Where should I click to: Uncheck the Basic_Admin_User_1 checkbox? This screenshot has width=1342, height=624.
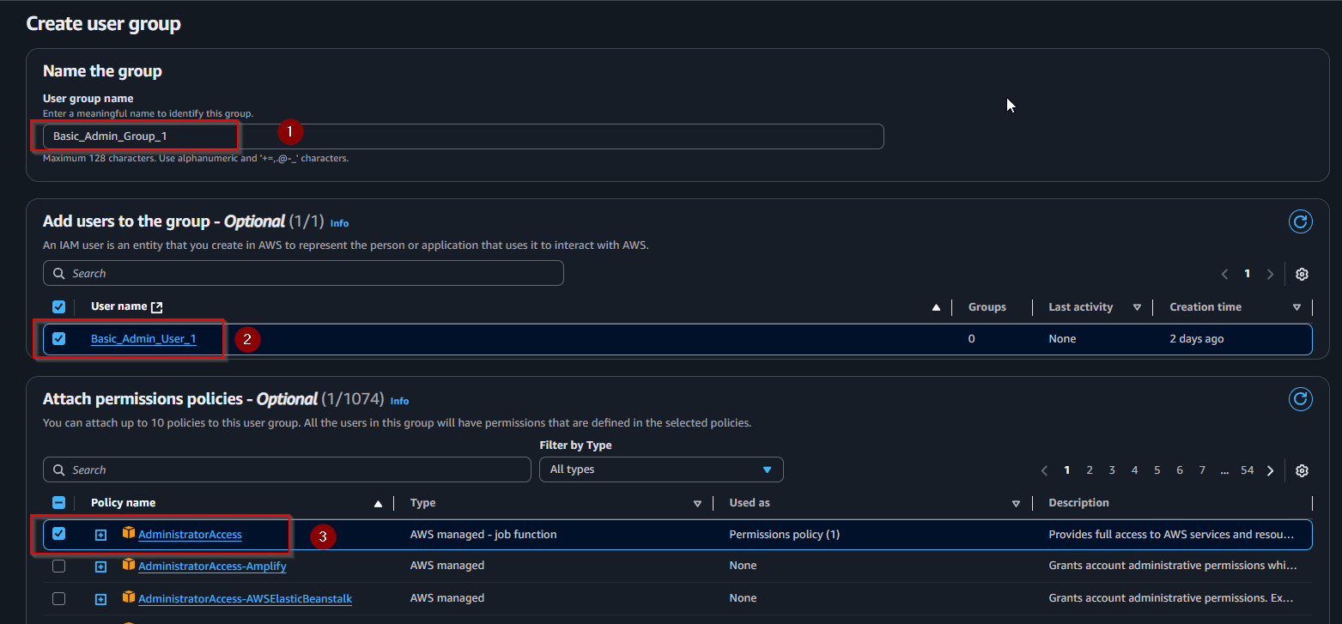click(58, 338)
